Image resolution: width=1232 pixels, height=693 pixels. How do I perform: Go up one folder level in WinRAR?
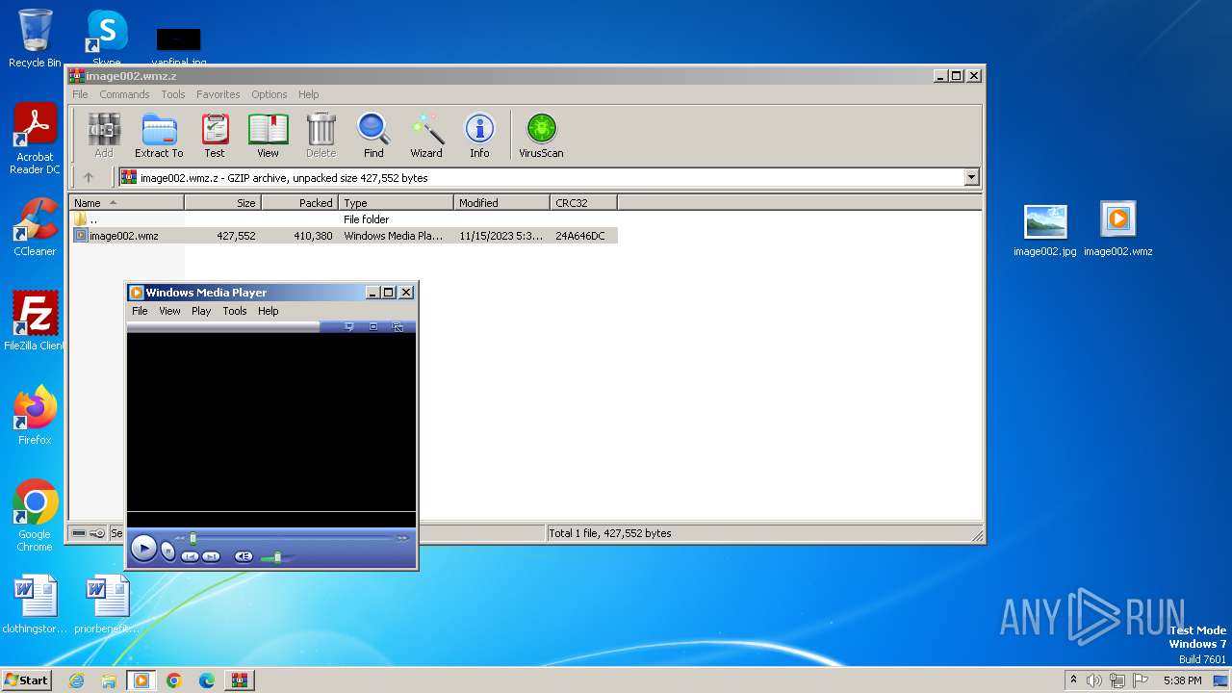pyautogui.click(x=89, y=177)
